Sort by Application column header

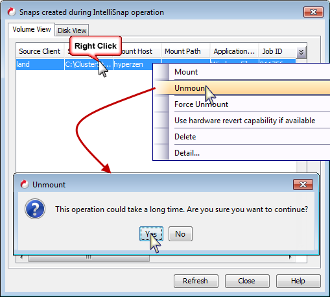[235, 51]
